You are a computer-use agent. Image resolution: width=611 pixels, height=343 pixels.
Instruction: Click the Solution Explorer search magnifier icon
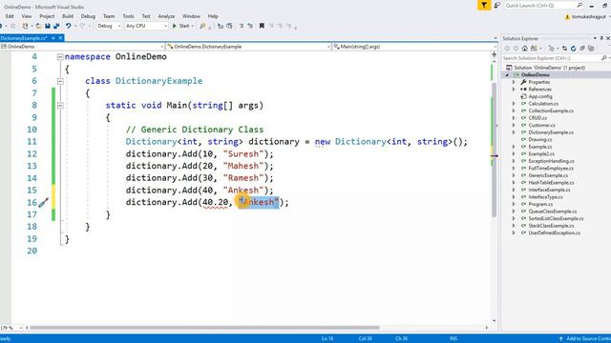click(604, 58)
